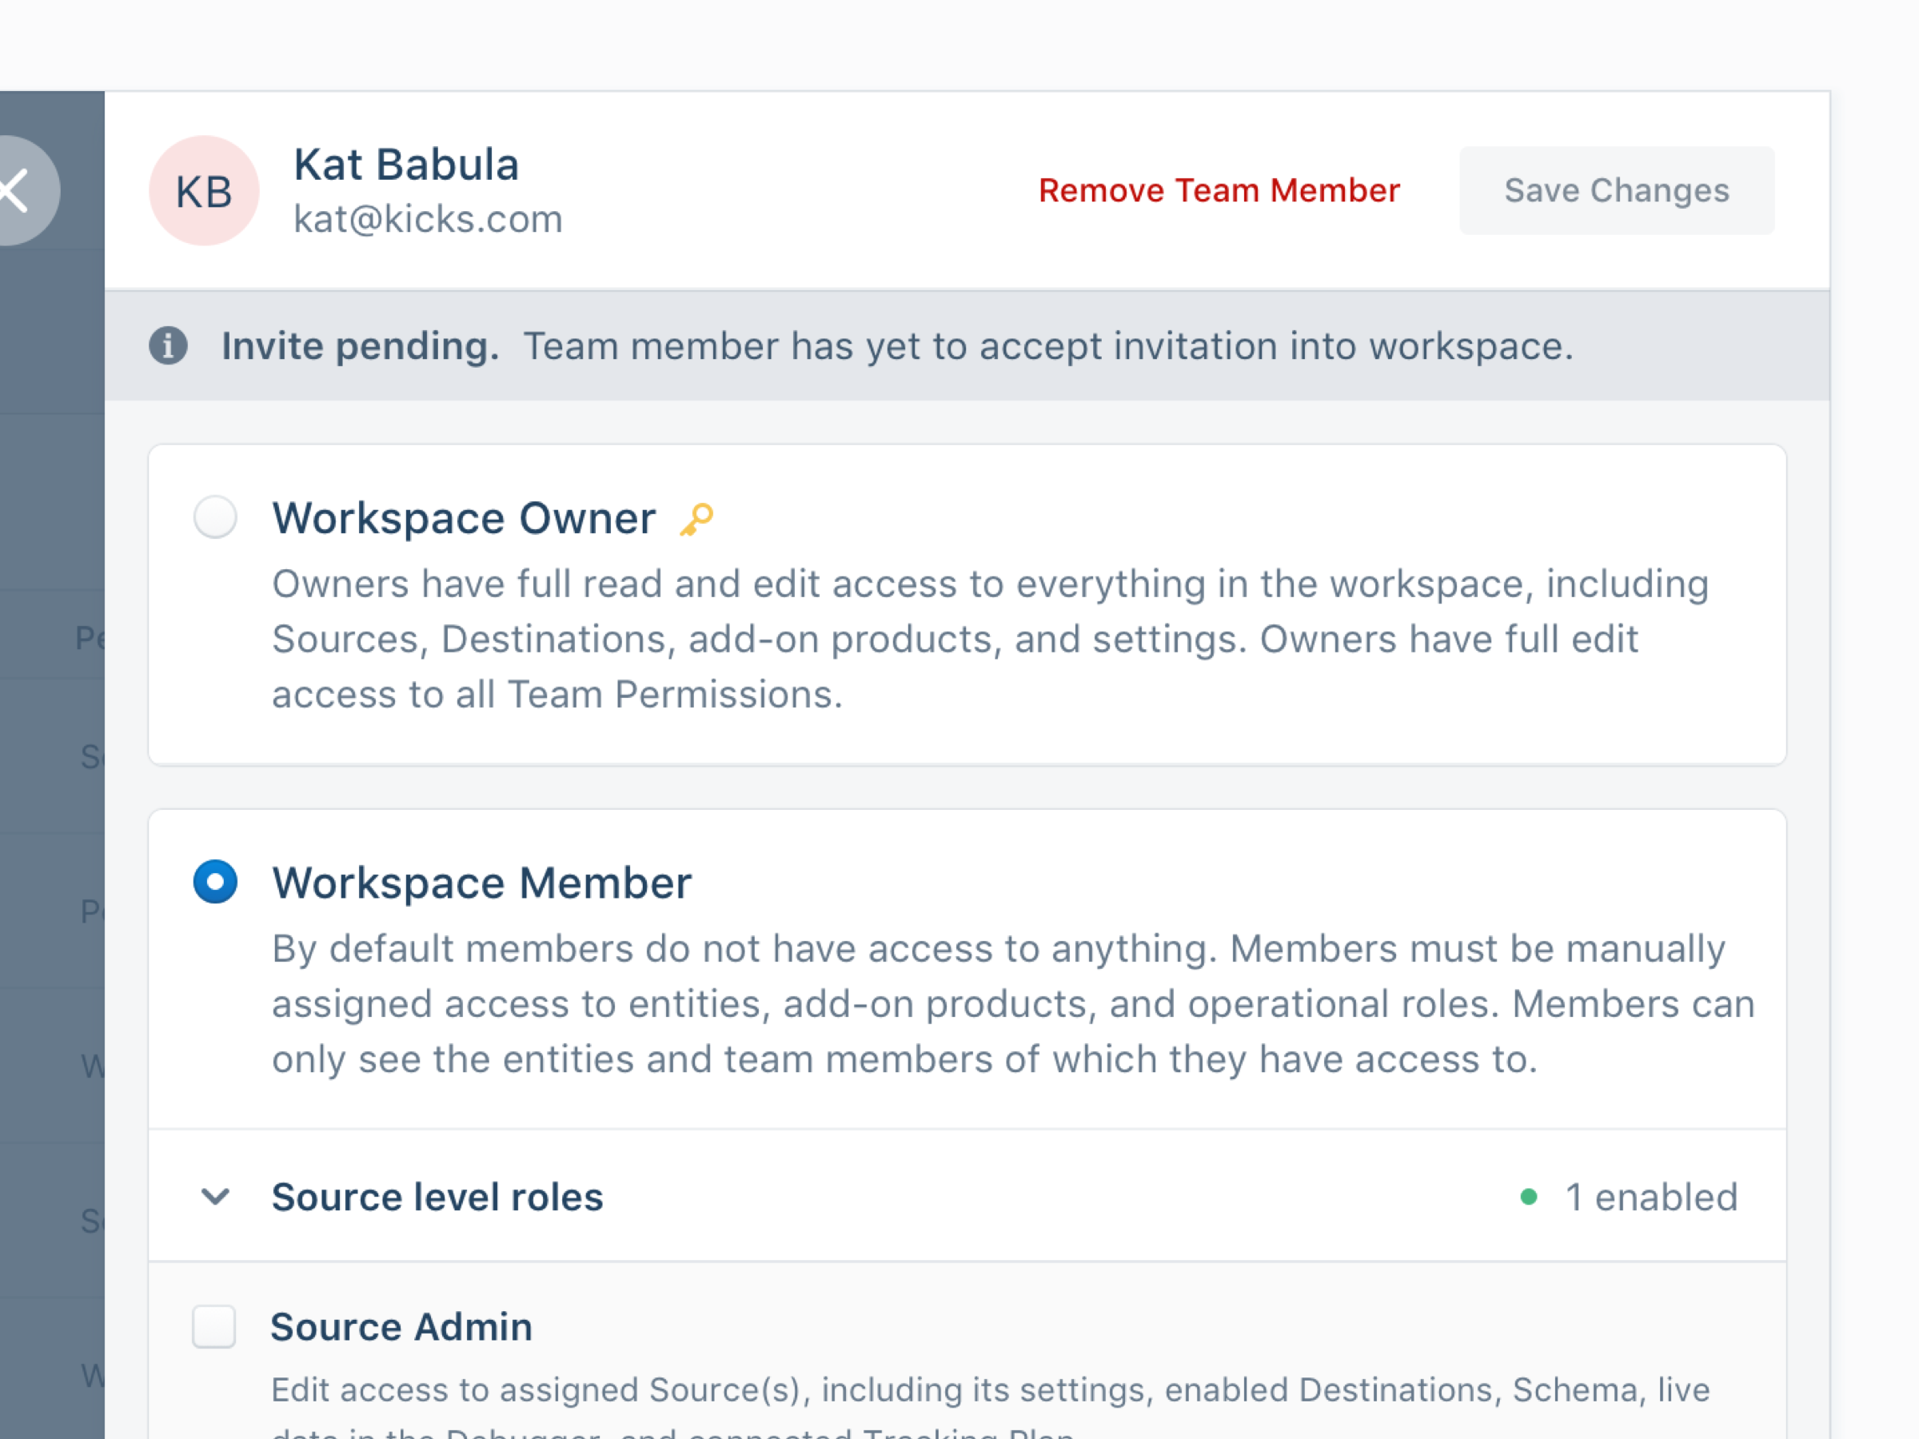Click the 1 enabled indicator label
Screen dimensions: 1919x1439
(x=1651, y=1197)
